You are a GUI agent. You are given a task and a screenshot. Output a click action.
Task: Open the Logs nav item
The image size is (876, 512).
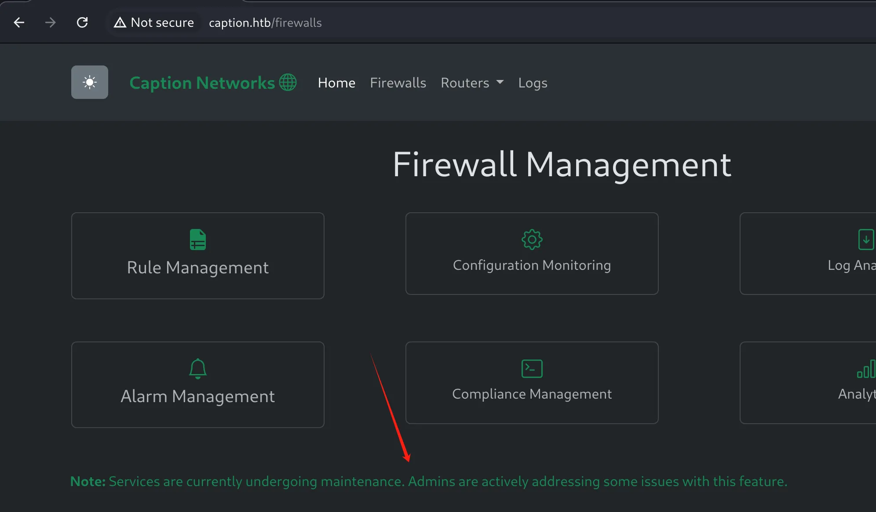(533, 83)
